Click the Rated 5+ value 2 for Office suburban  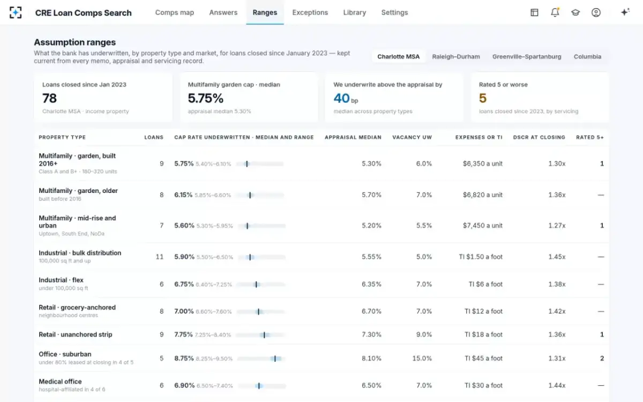[602, 359]
